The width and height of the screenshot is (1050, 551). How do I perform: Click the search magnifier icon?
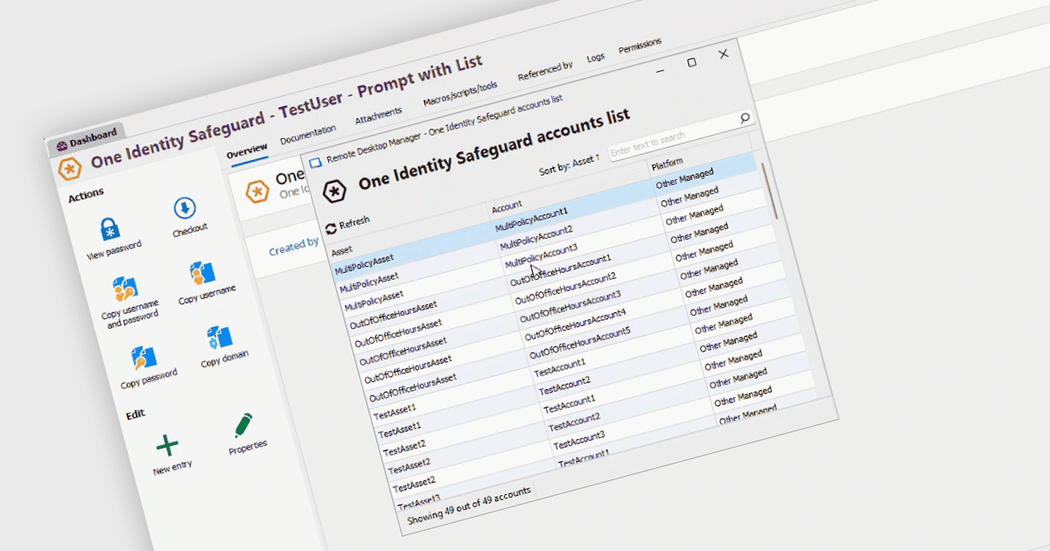click(745, 117)
